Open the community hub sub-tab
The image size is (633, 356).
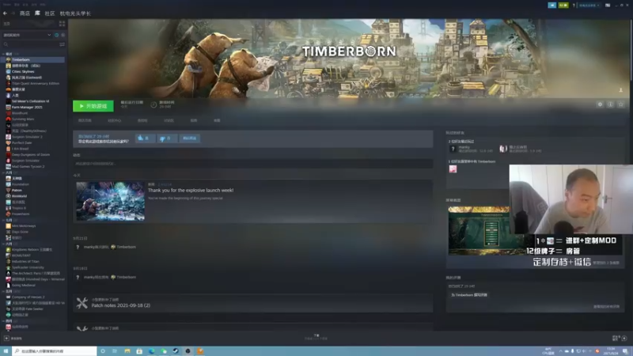click(114, 121)
